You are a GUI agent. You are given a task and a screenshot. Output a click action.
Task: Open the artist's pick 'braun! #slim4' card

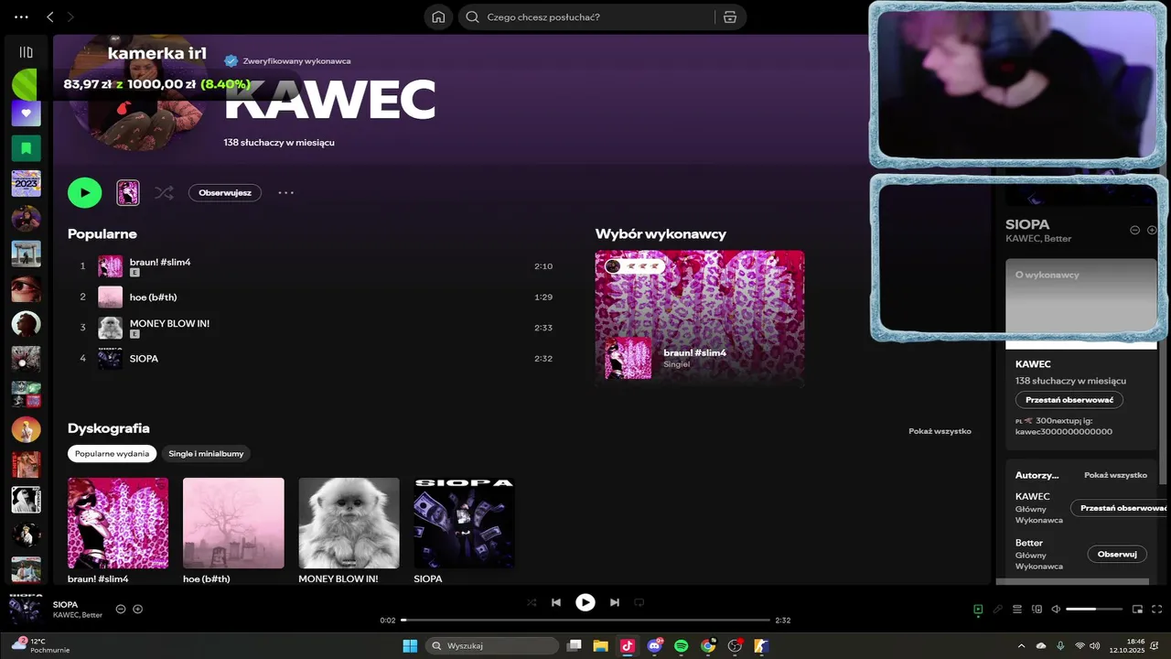(x=700, y=318)
